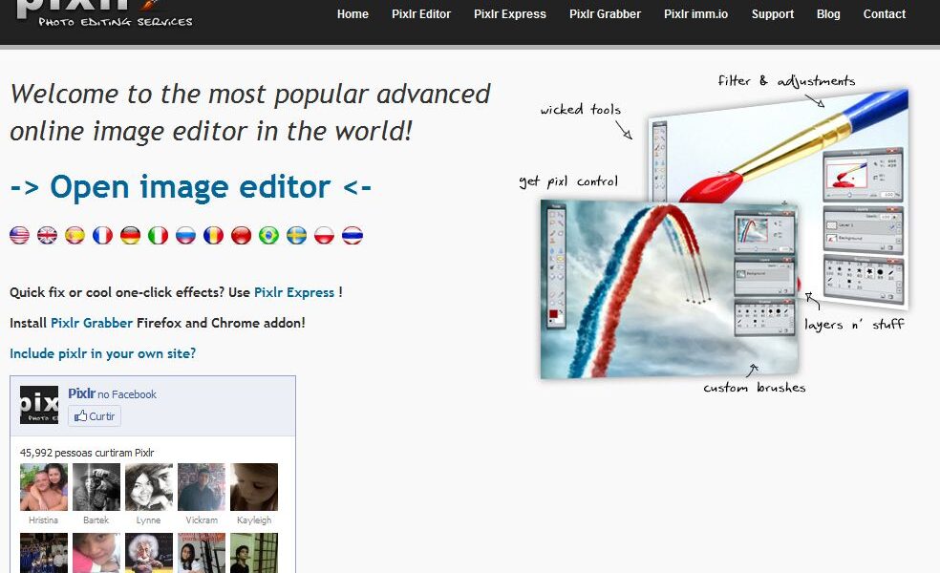This screenshot has height=573, width=940.
Task: Open Bartek's profile photo
Action: pyautogui.click(x=96, y=487)
